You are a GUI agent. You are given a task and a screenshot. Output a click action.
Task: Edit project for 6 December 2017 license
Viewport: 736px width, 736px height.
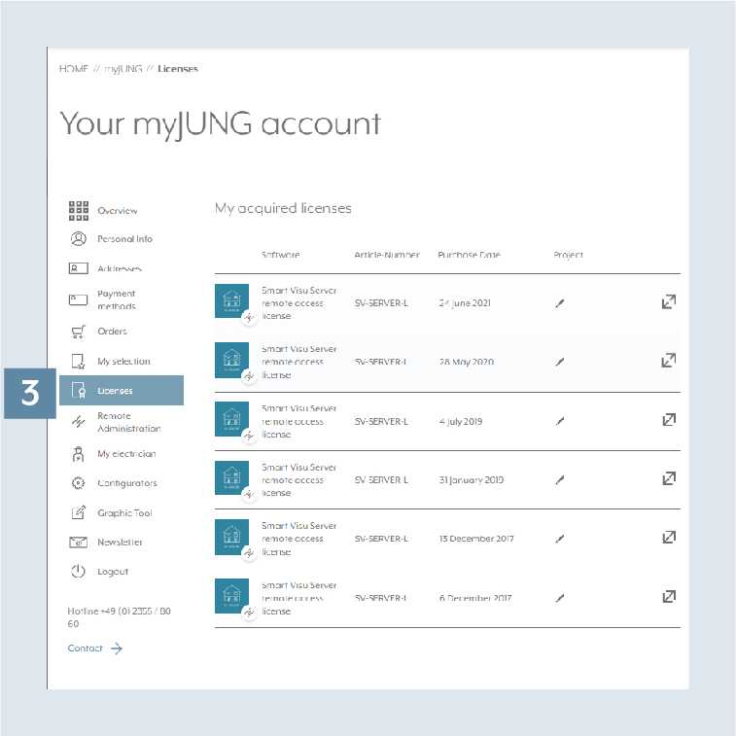[559, 598]
